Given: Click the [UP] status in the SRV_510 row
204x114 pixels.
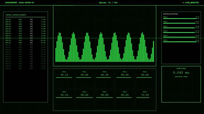Looking at the screenshot, I should coord(32,43).
